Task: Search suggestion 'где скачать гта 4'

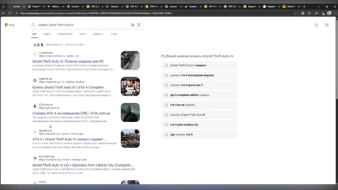Action: pyautogui.click(x=199, y=135)
